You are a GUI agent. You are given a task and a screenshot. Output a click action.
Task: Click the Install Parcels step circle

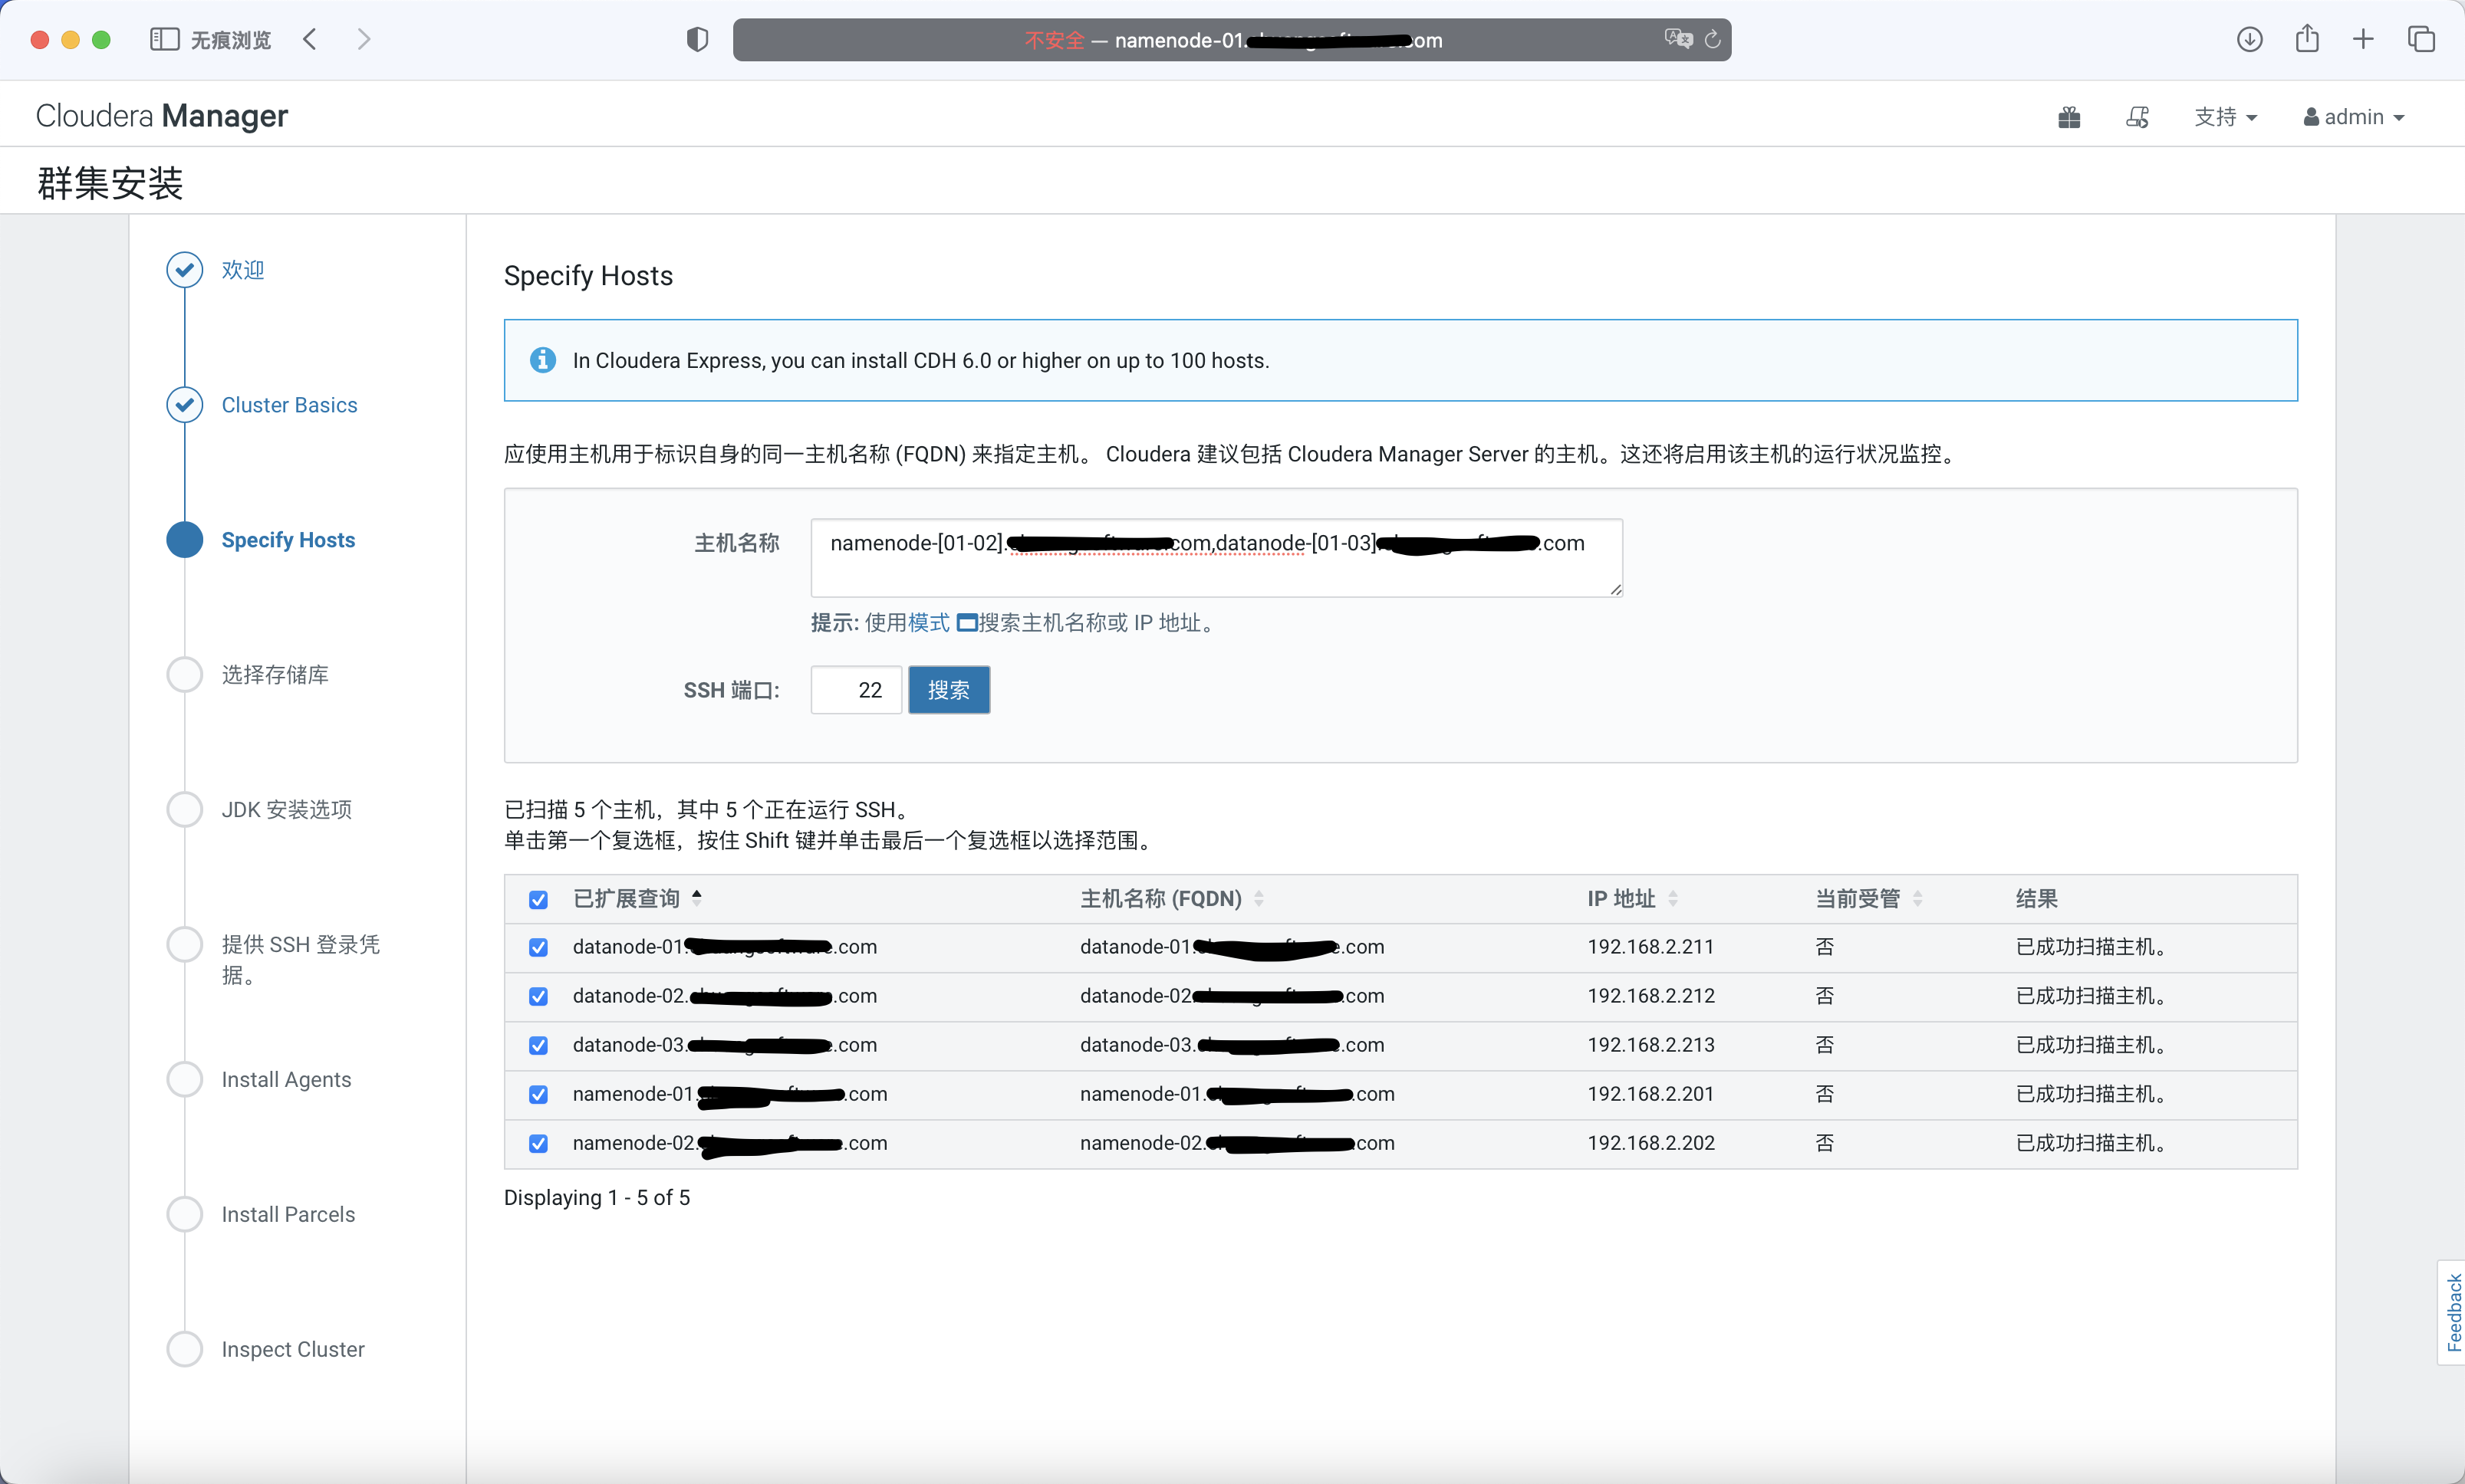coord(185,1215)
